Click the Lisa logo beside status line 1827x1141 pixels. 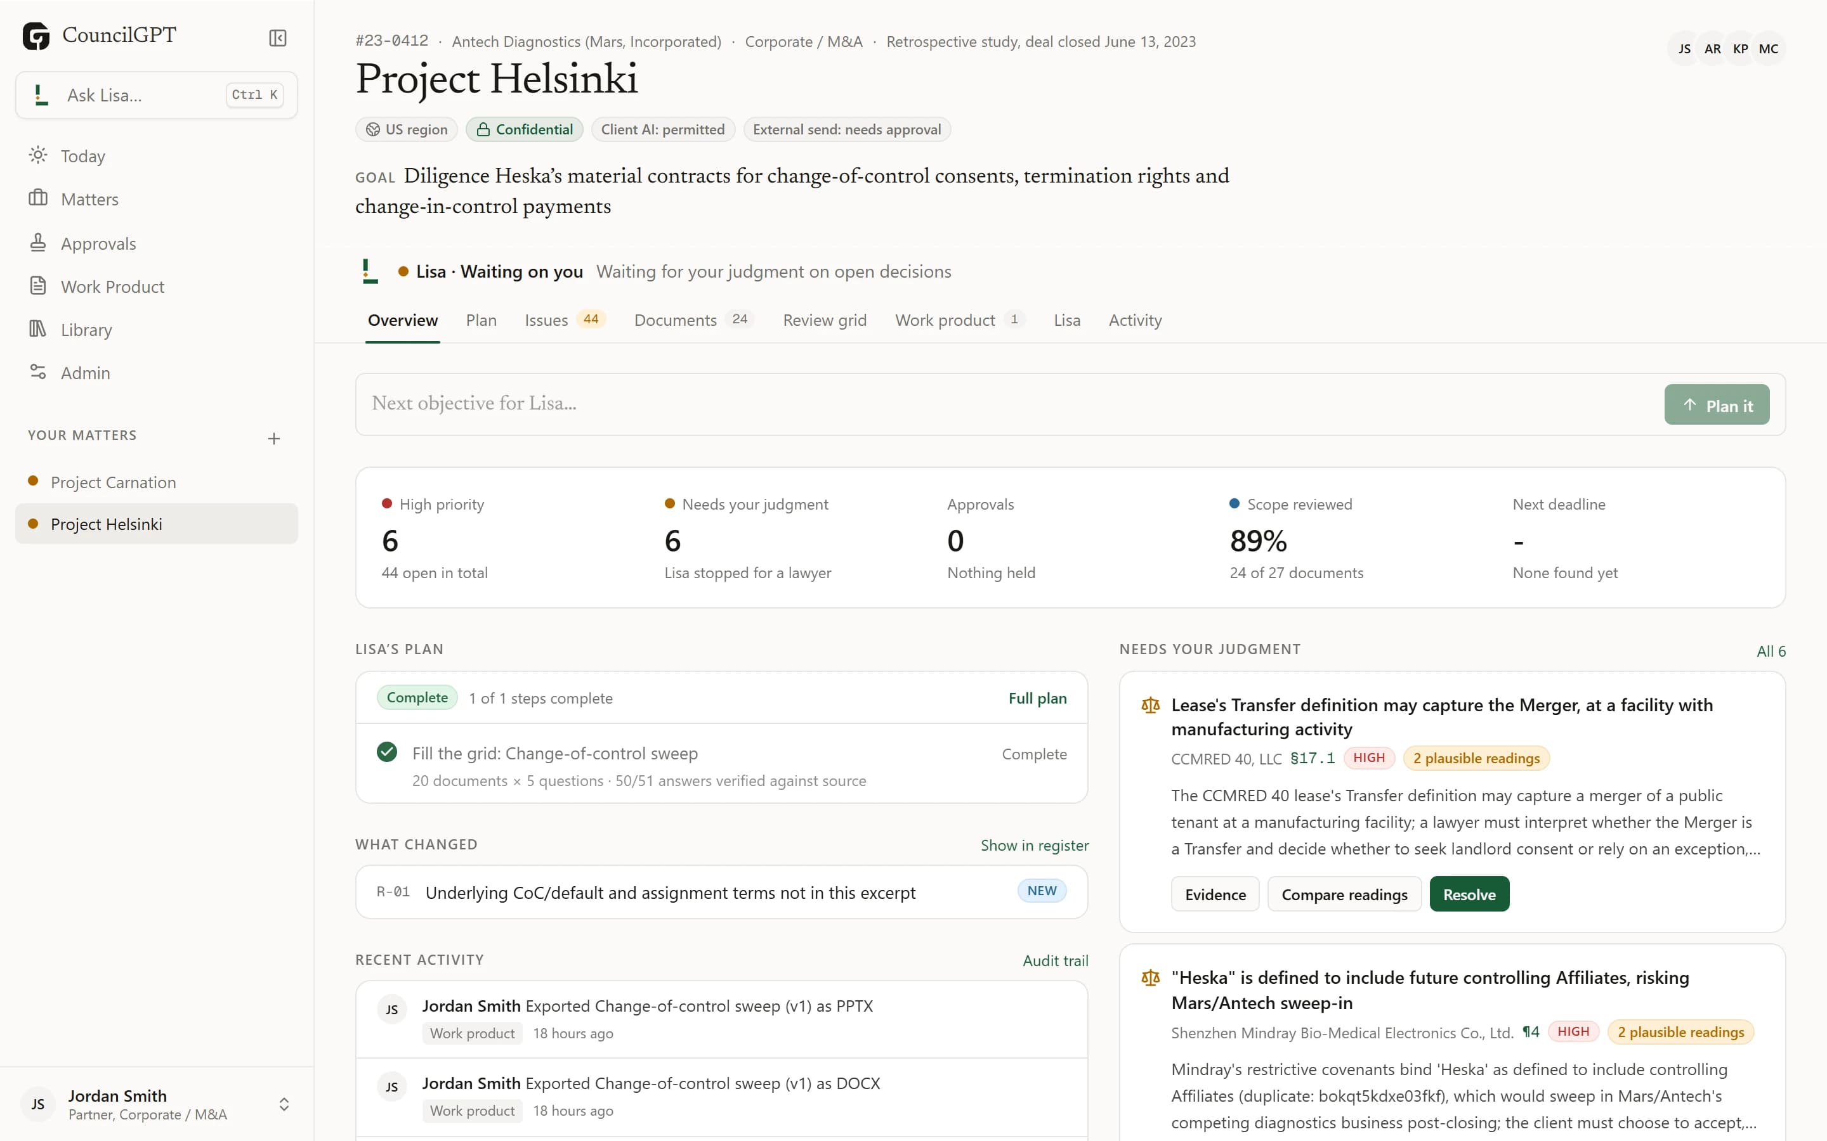(x=370, y=271)
